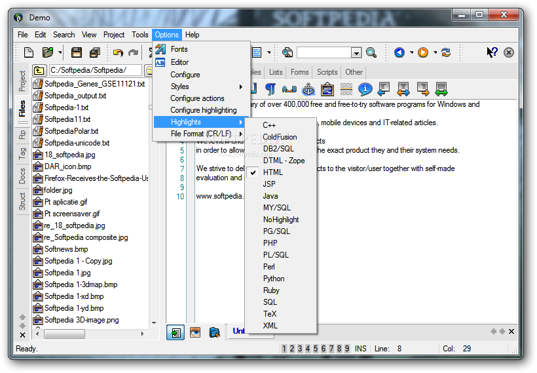Switch to the Forms tab
This screenshot has width=537, height=373.
300,72
